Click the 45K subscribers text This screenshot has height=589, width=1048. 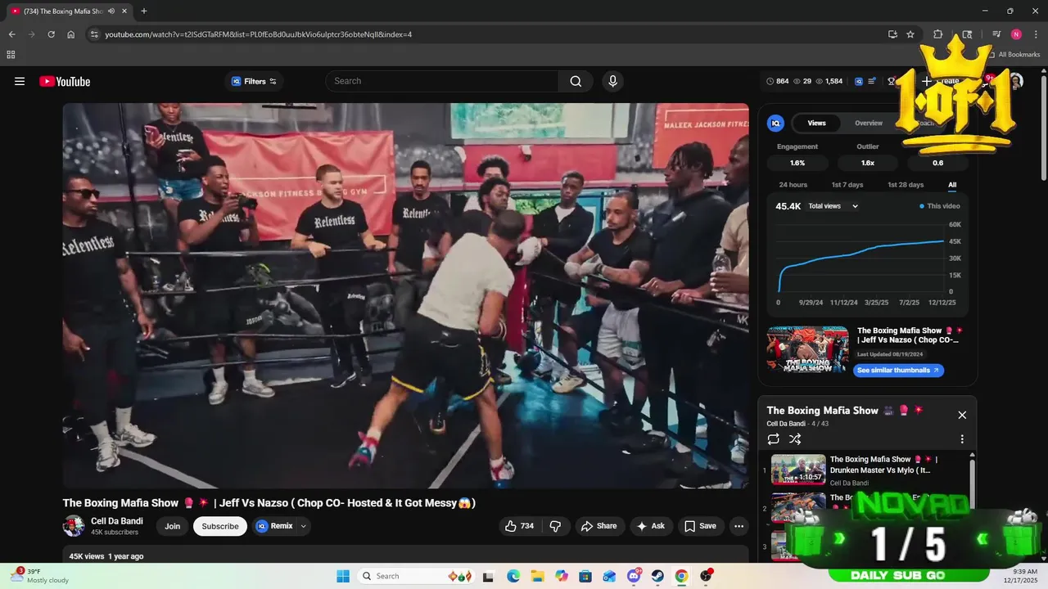[115, 532]
